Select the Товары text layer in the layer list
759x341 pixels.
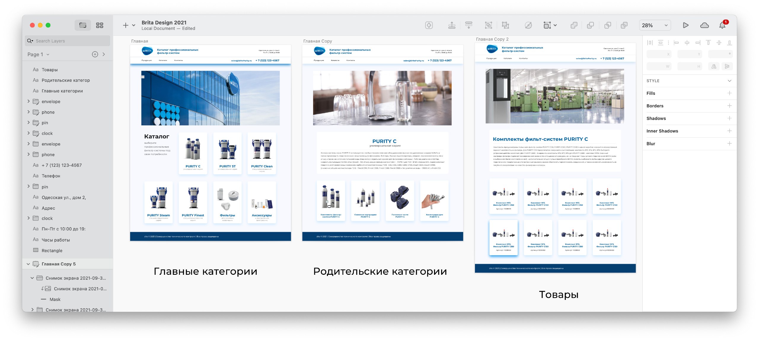[68, 70]
